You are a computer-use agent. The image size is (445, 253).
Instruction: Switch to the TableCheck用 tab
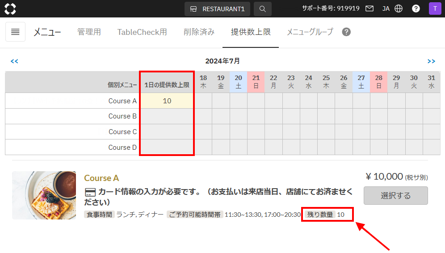[x=142, y=32]
